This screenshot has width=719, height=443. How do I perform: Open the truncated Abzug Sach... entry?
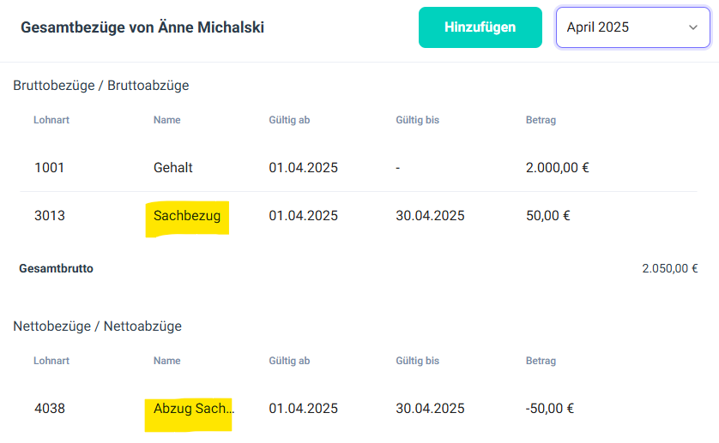[x=192, y=409]
